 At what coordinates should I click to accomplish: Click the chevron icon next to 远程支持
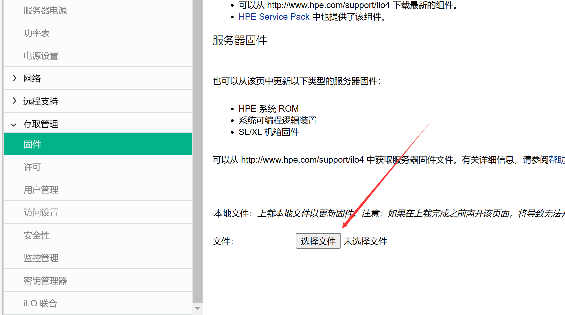coord(14,101)
